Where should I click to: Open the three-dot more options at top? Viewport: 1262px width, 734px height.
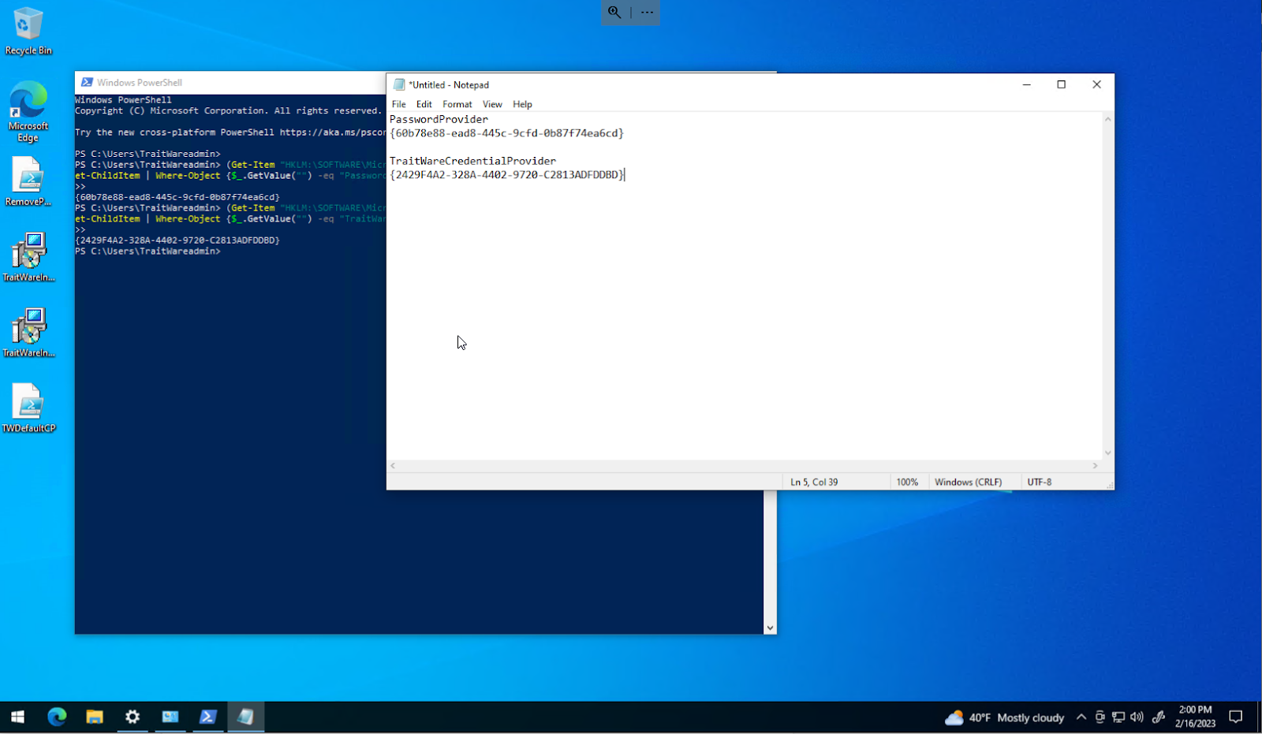[647, 13]
